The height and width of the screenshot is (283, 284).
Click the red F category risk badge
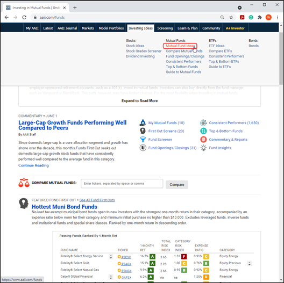184,257
